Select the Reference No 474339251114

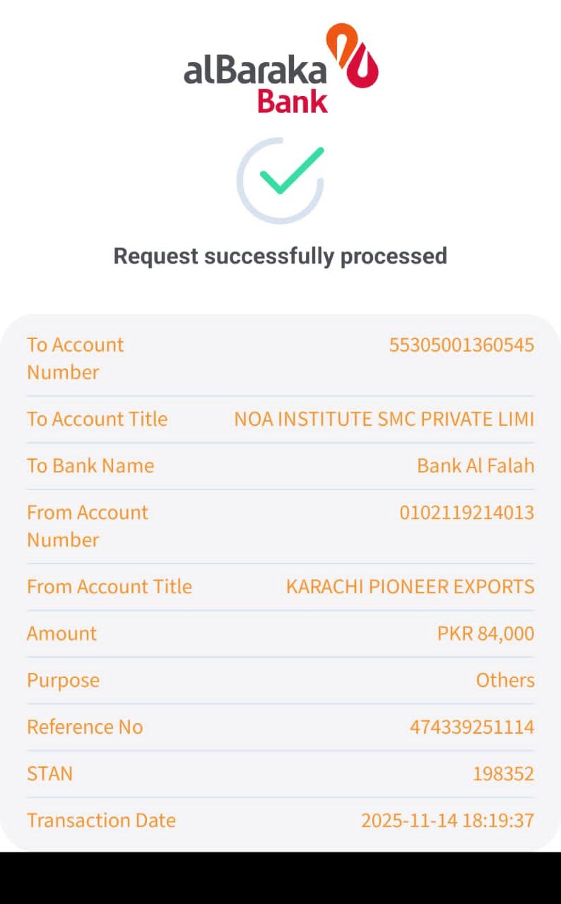[x=471, y=726]
